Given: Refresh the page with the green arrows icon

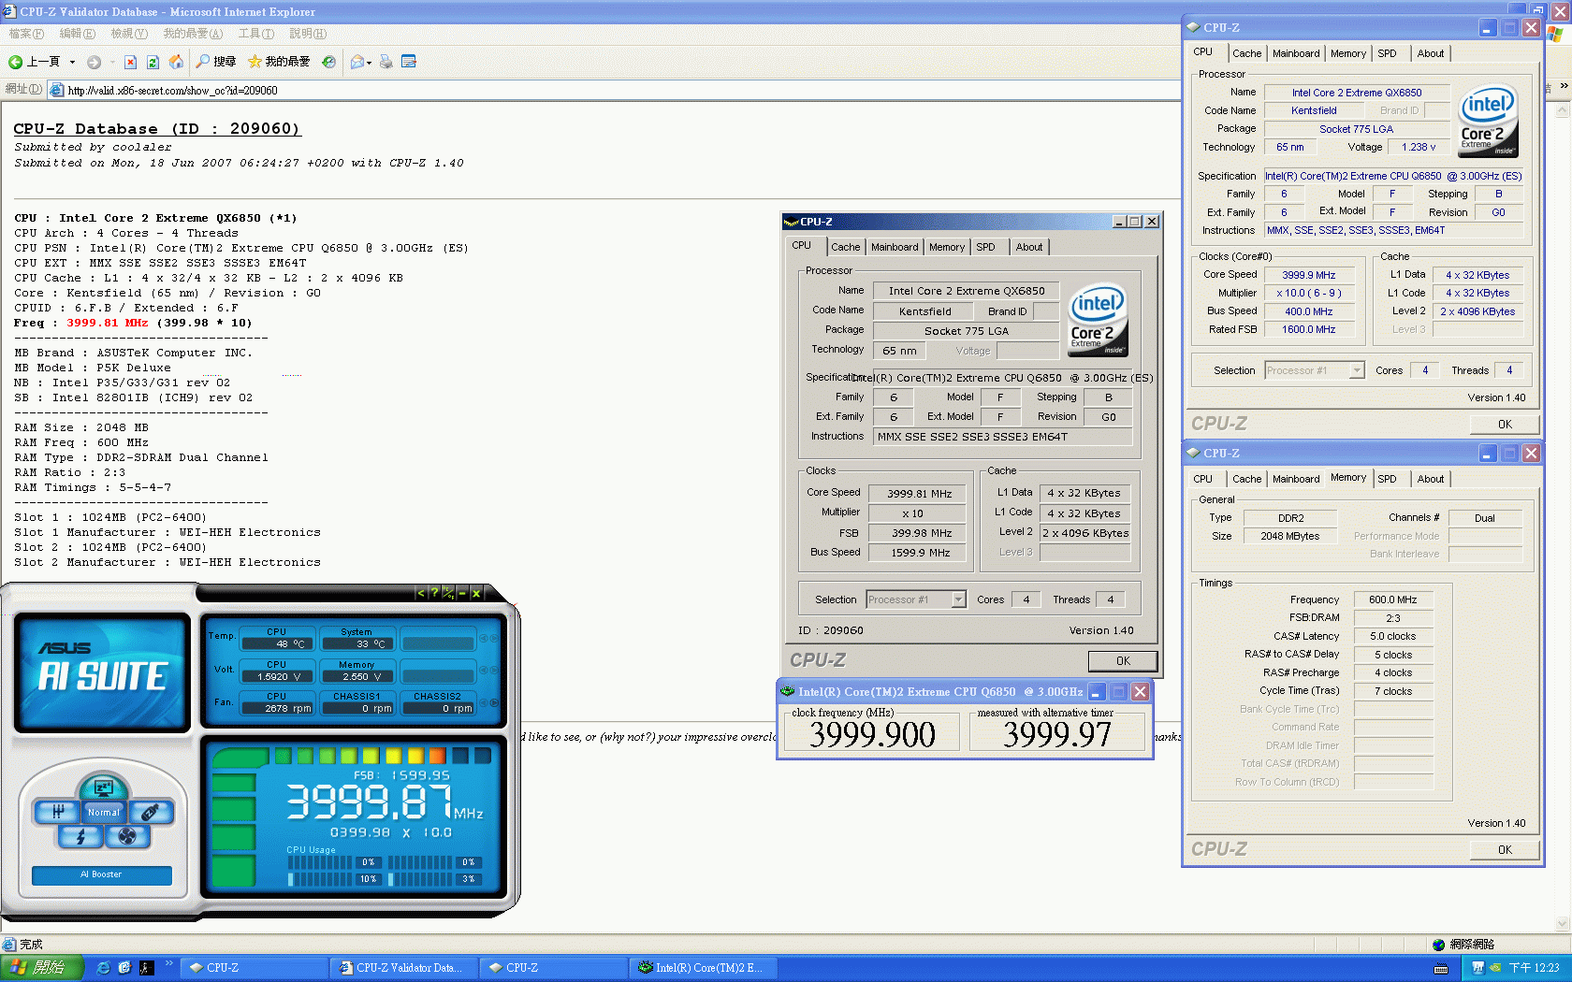Looking at the screenshot, I should (153, 62).
